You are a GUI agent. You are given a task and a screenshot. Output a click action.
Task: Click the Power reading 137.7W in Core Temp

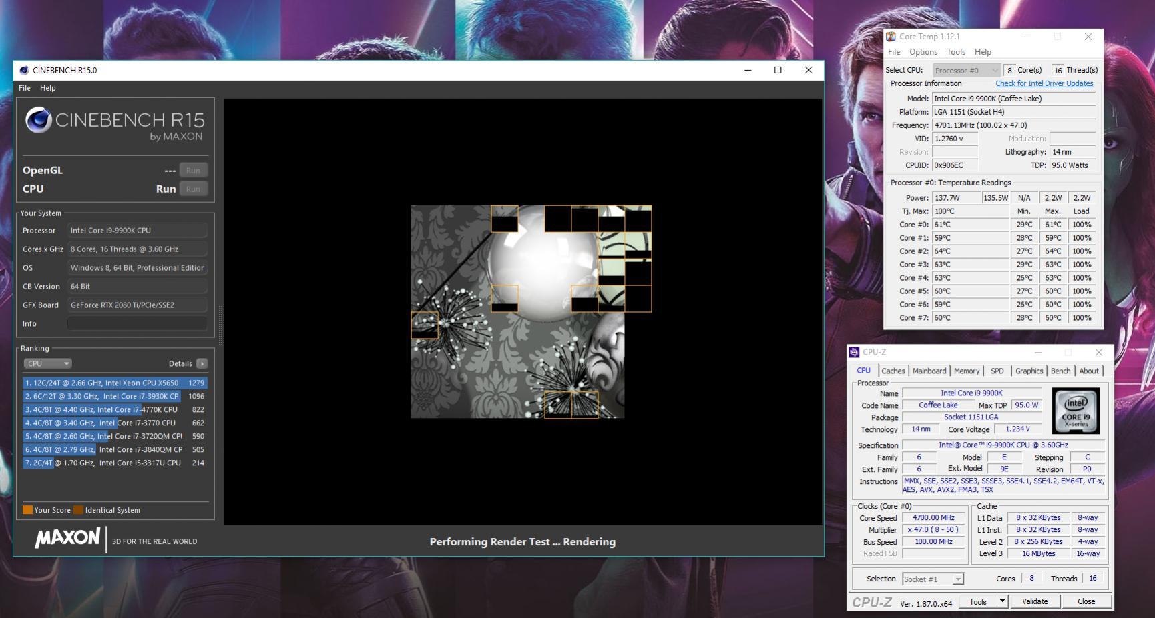(x=956, y=197)
